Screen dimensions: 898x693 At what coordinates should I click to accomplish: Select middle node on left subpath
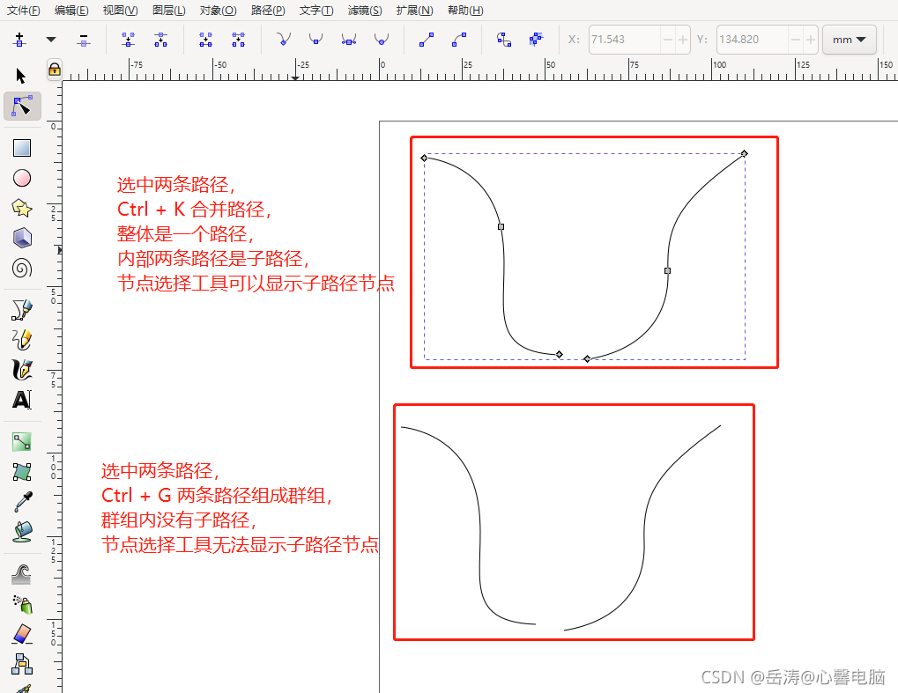(501, 226)
